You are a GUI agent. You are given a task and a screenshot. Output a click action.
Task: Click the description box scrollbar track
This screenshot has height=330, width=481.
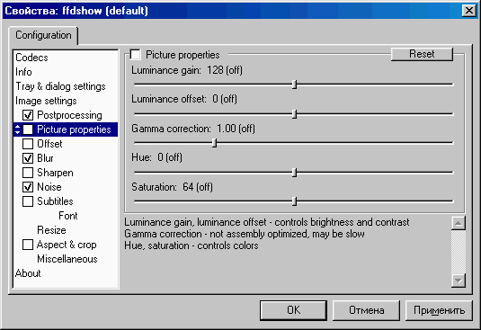[x=459, y=252]
